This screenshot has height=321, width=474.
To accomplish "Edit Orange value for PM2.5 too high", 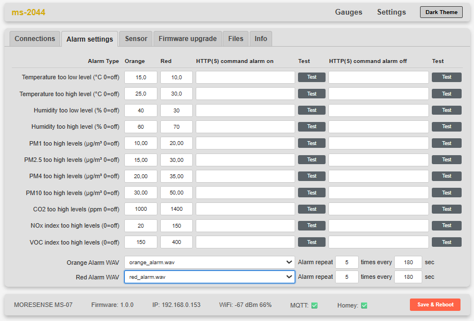I will click(141, 160).
